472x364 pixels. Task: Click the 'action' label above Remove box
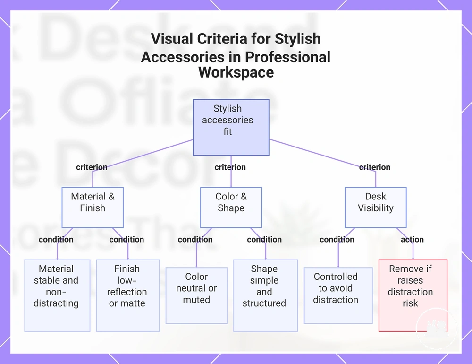pos(412,240)
